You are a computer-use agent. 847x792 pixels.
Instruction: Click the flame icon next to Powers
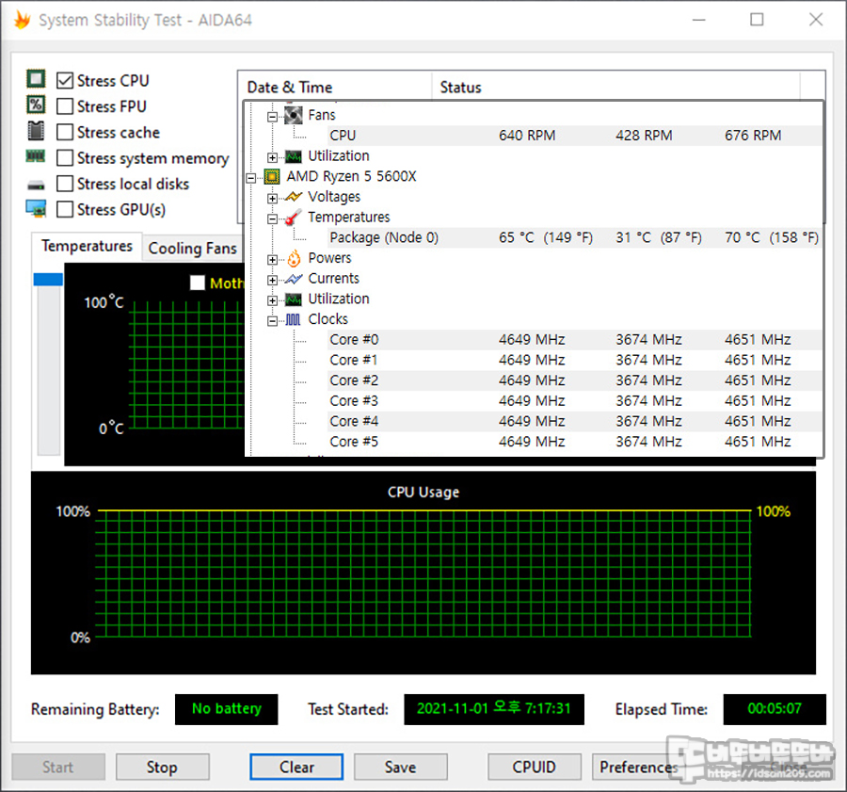pyautogui.click(x=294, y=258)
